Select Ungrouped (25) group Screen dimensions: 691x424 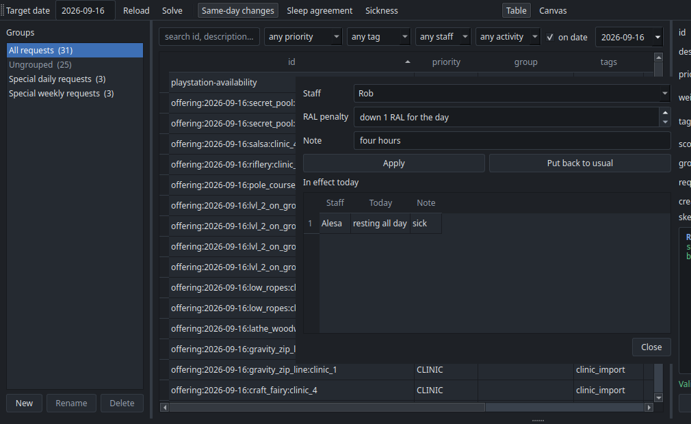click(75, 65)
